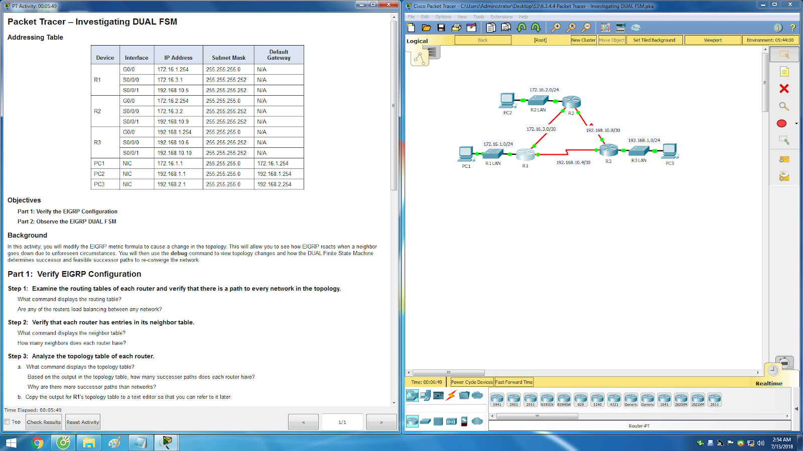The image size is (803, 451).
Task: Open File Explorer from the taskbar
Action: click(x=89, y=442)
